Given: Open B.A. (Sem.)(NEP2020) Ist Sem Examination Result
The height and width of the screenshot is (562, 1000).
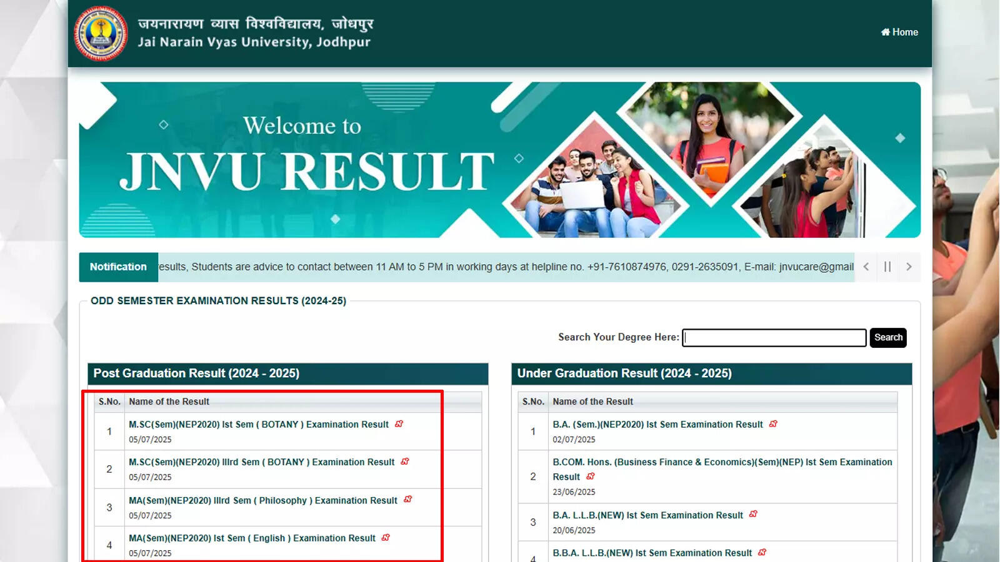Looking at the screenshot, I should coord(657,425).
